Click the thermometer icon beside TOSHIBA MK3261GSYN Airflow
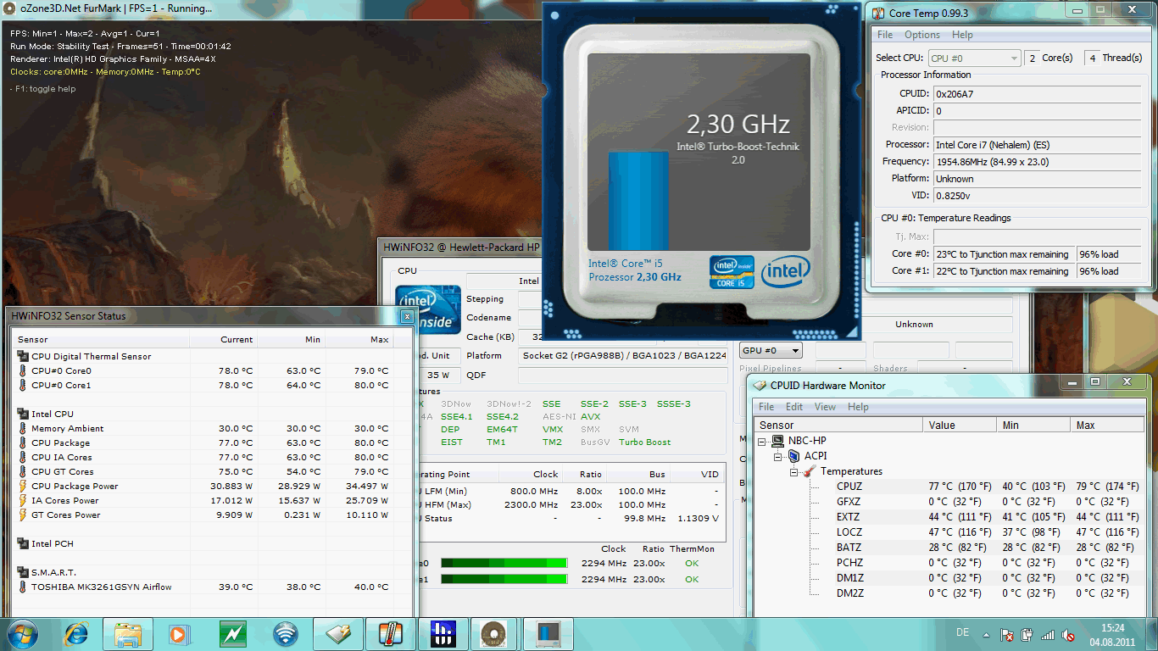Viewport: 1158px width, 651px height. (x=23, y=587)
